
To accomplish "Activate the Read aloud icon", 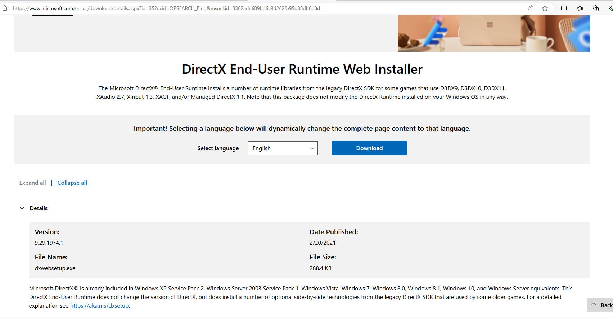I will (x=531, y=8).
